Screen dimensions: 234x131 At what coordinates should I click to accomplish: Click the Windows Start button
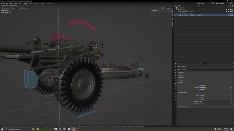click(2, 129)
